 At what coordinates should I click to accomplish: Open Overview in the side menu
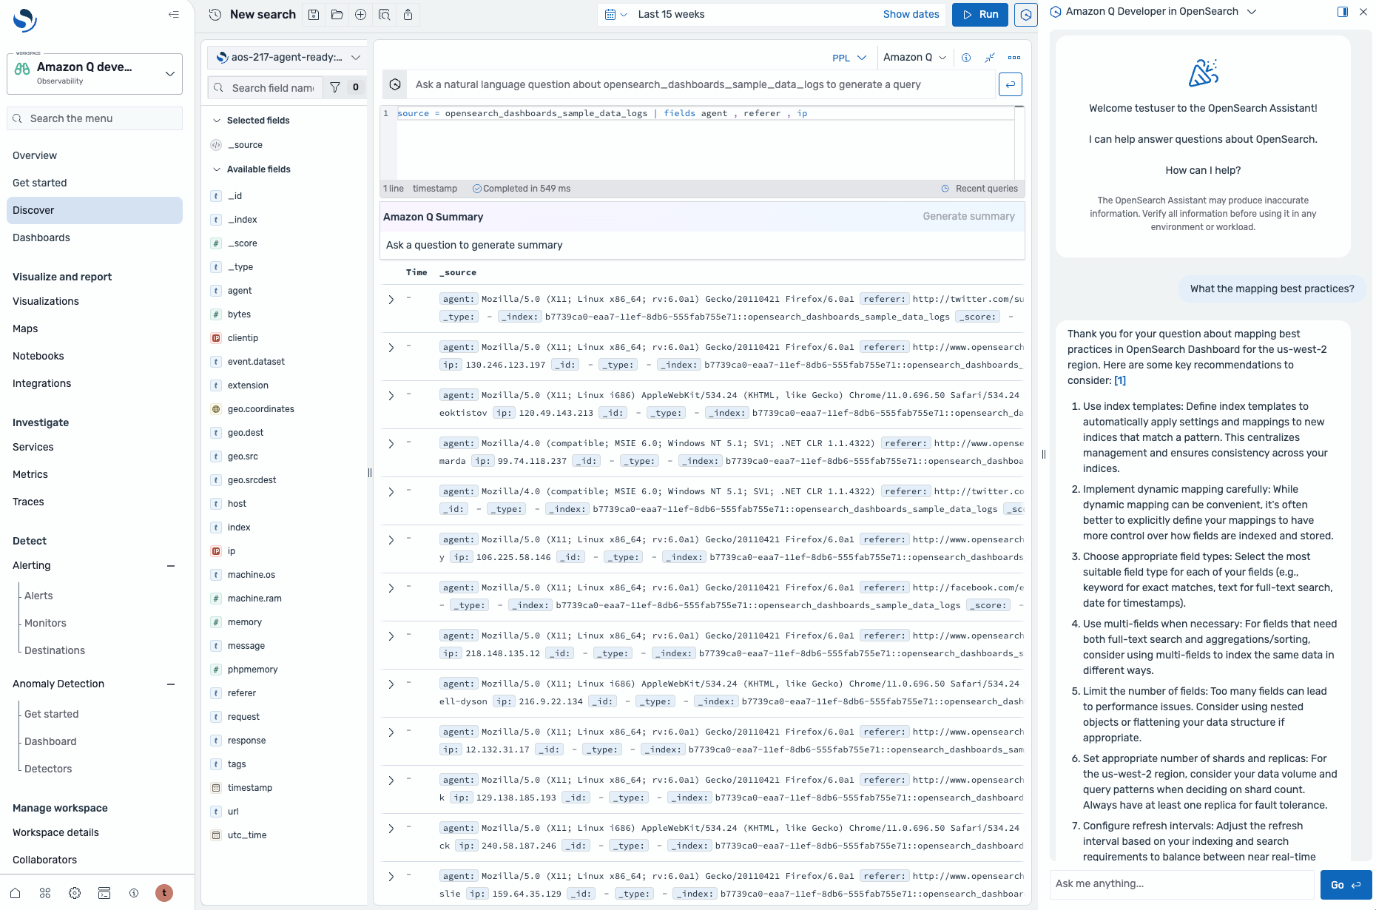pyautogui.click(x=35, y=155)
